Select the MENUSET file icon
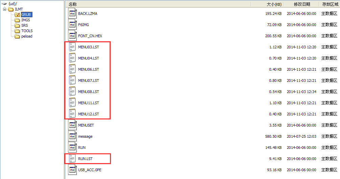 [x=72, y=125]
